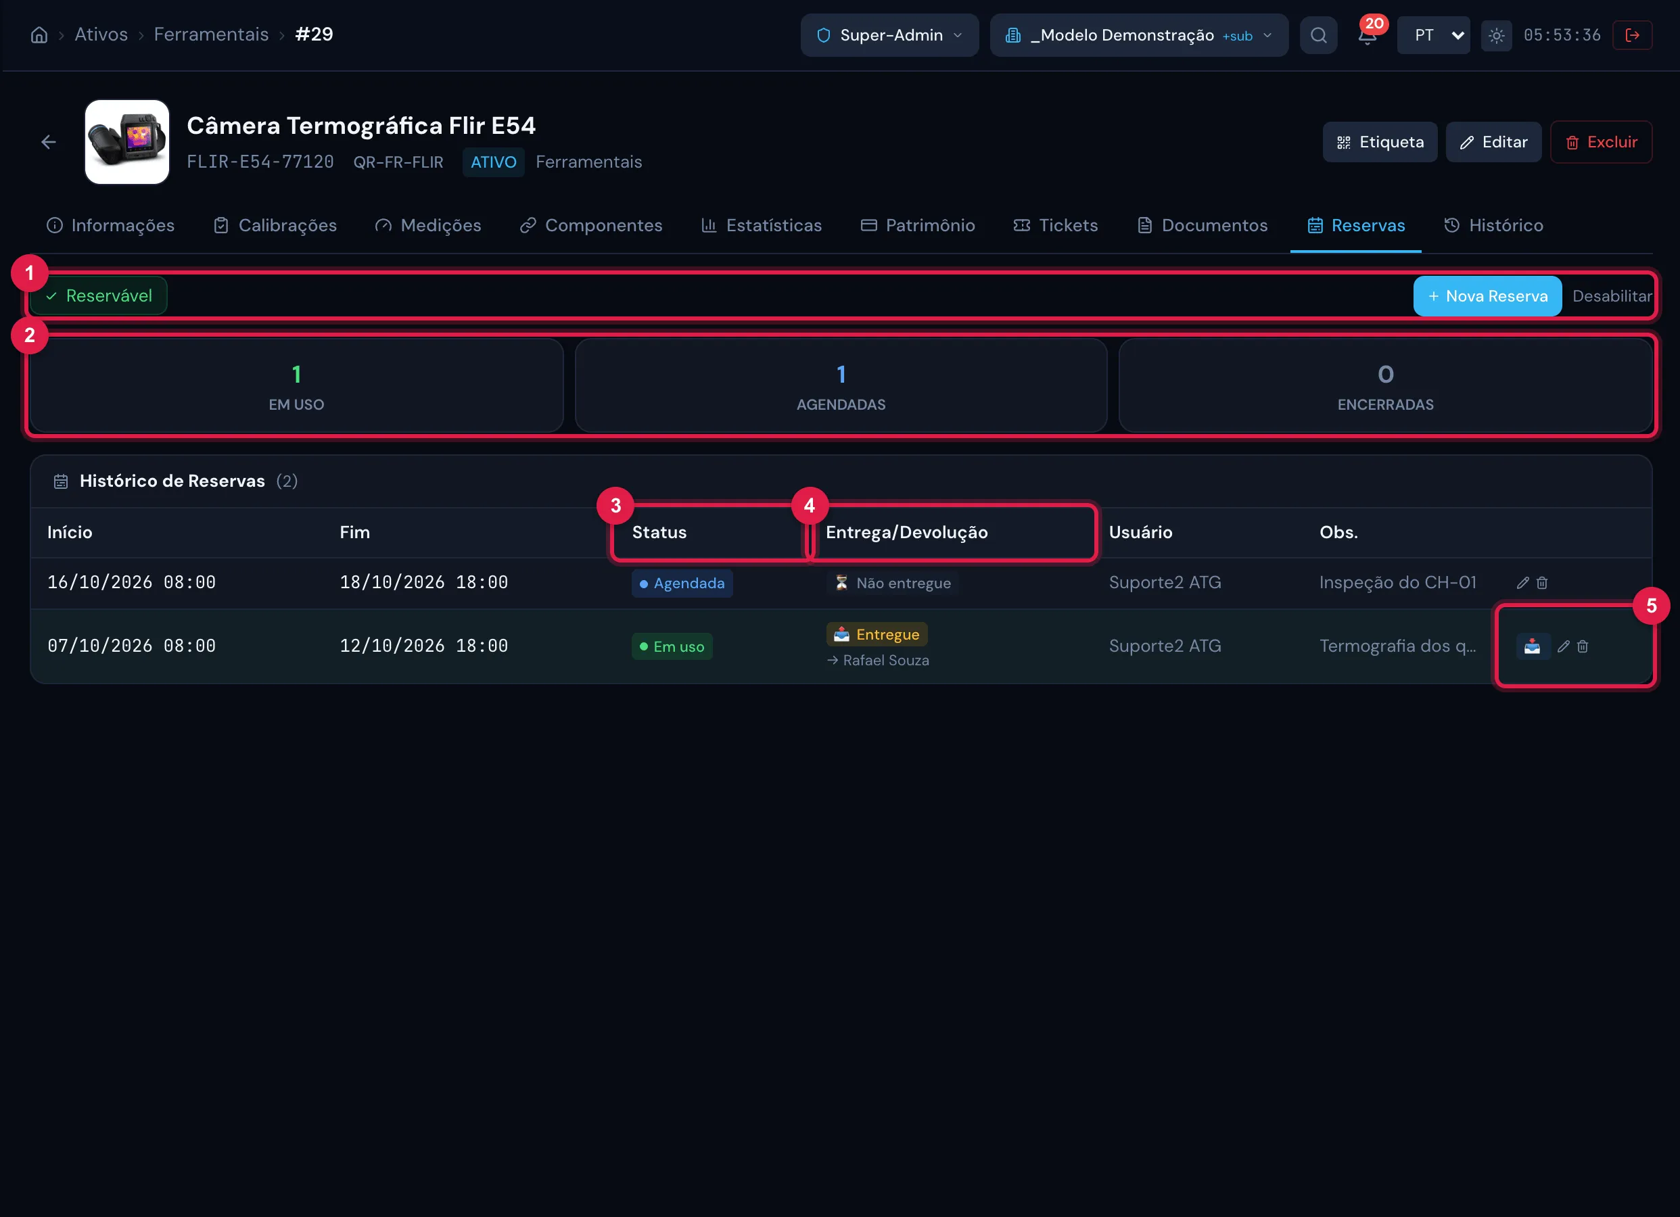1680x1217 pixels.
Task: Switch to the Calibrações tab
Action: click(x=275, y=225)
